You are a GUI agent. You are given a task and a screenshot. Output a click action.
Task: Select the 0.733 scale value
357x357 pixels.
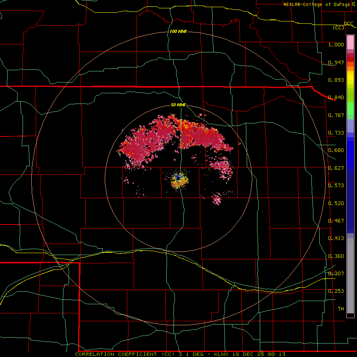pyautogui.click(x=336, y=133)
